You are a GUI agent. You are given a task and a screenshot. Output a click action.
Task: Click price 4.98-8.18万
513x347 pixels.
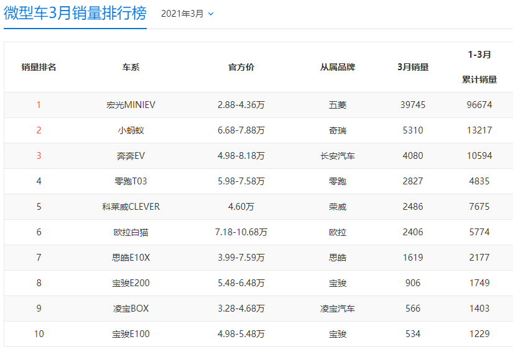241,156
